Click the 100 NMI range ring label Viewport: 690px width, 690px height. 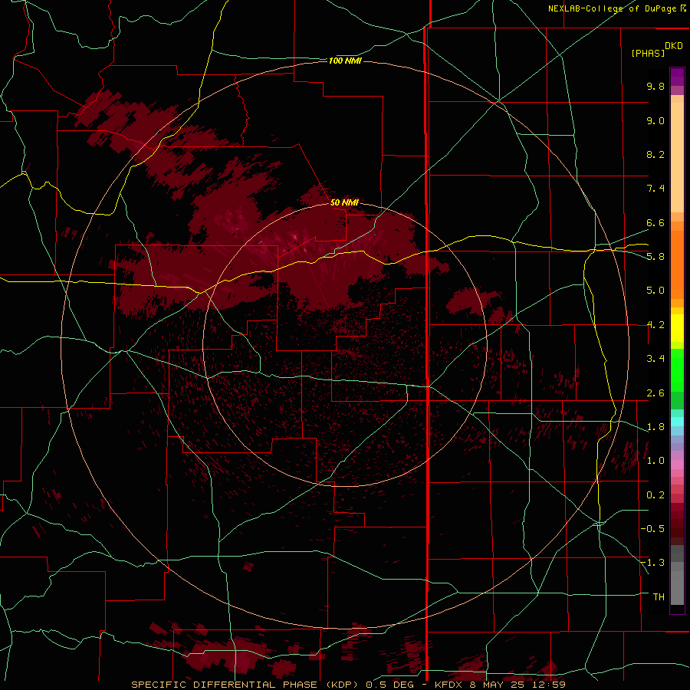(x=345, y=61)
